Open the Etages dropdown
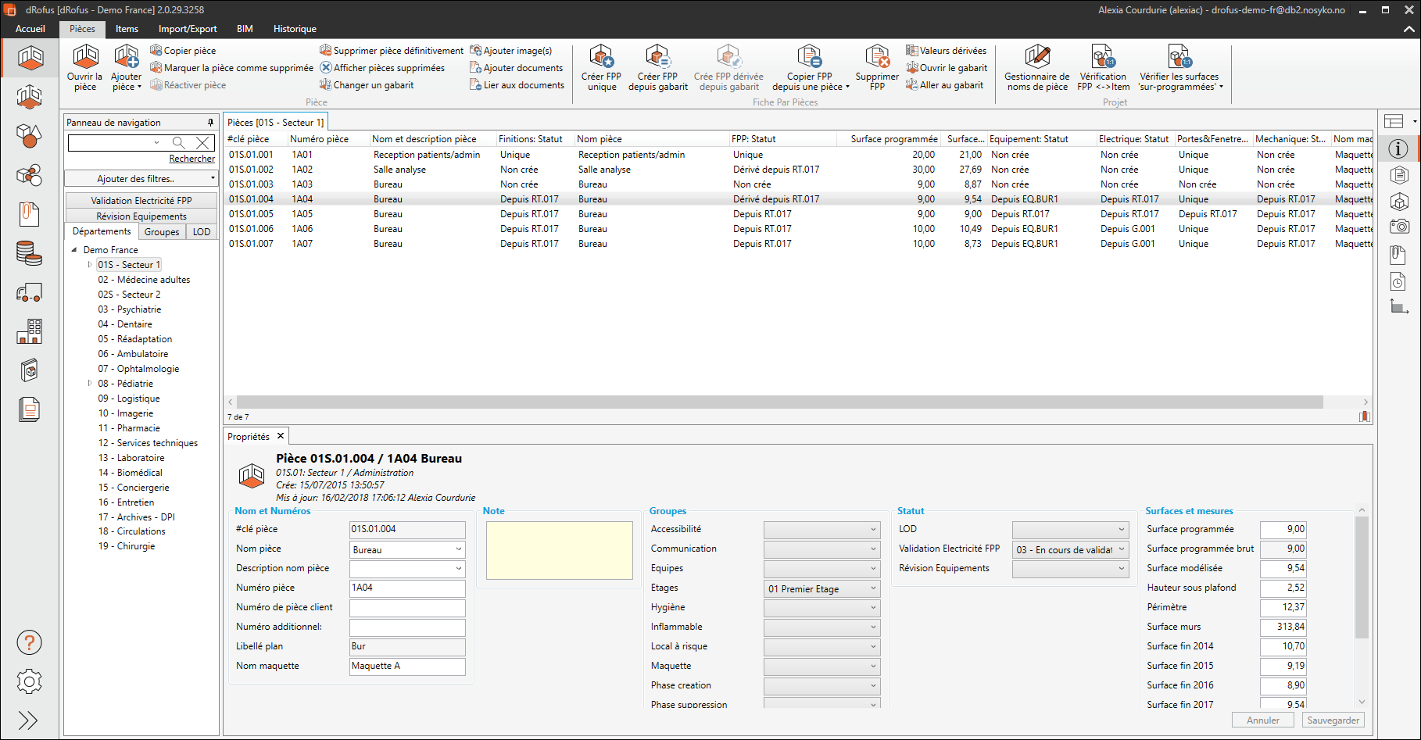Image resolution: width=1421 pixels, height=740 pixels. [x=821, y=588]
